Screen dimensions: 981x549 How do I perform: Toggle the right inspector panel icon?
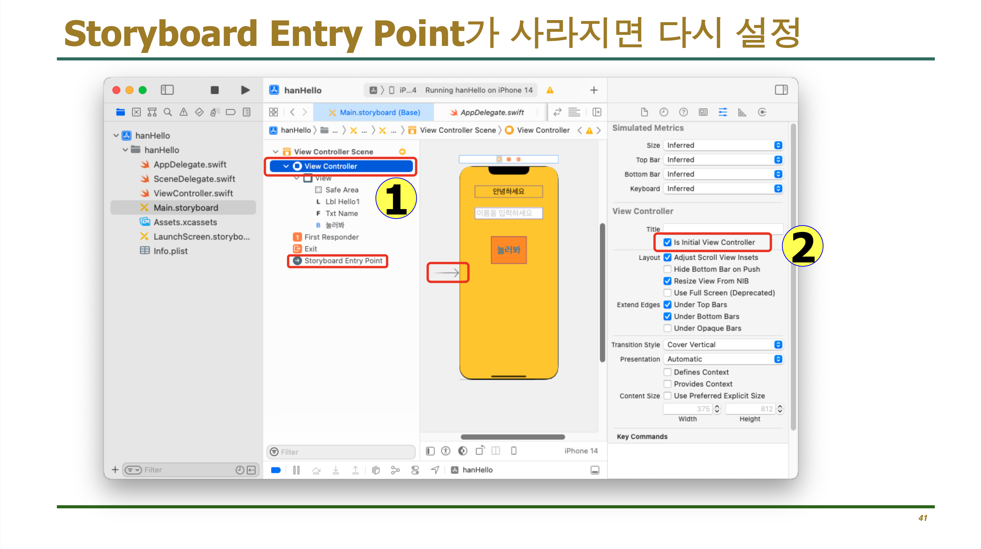(781, 90)
